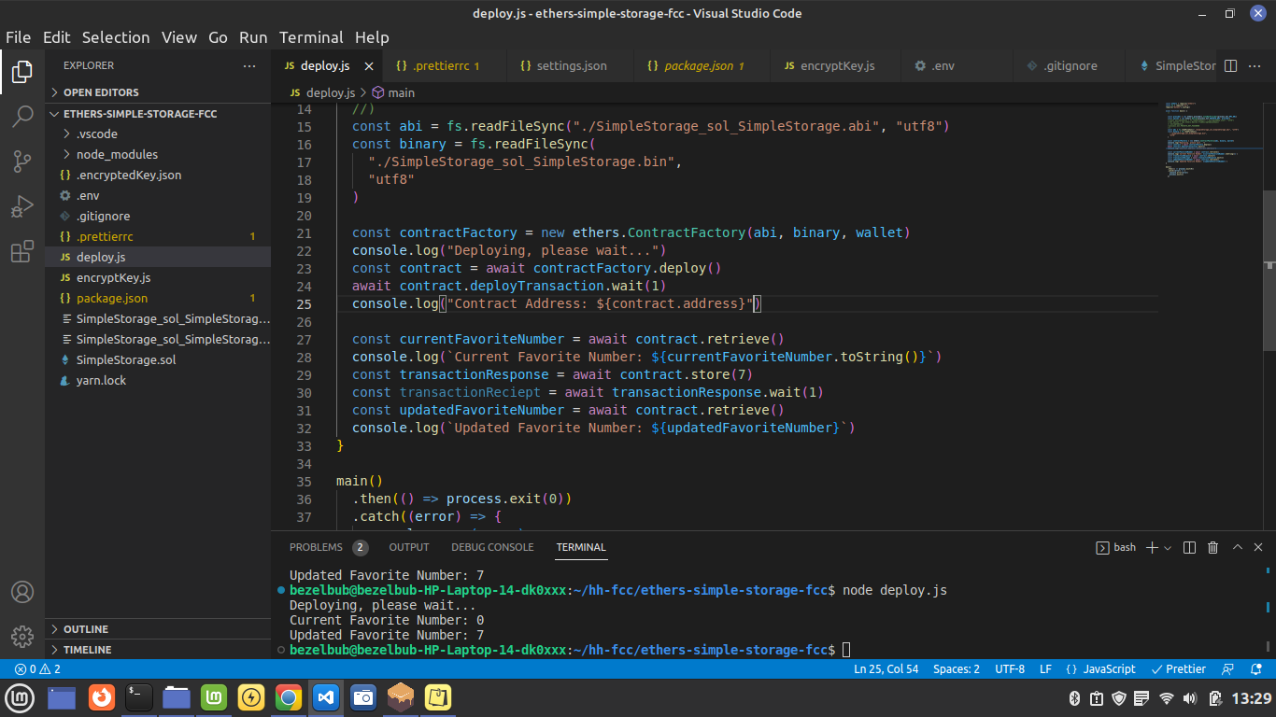Open the Extensions view
Viewport: 1276px width, 717px height.
(x=22, y=251)
